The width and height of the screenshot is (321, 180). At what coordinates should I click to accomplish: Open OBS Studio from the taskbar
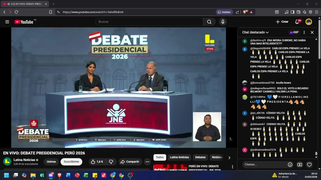tap(130, 175)
